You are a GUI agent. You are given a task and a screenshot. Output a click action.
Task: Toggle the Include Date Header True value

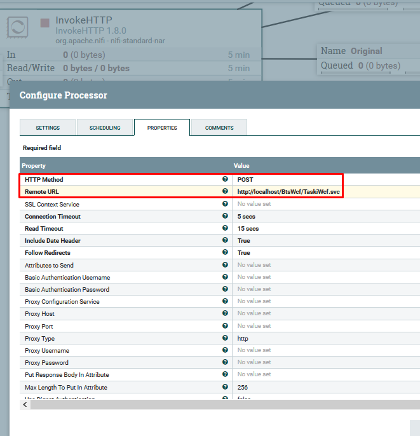click(x=244, y=241)
